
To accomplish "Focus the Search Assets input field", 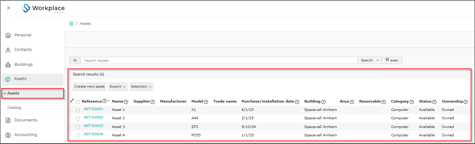I will (x=219, y=60).
